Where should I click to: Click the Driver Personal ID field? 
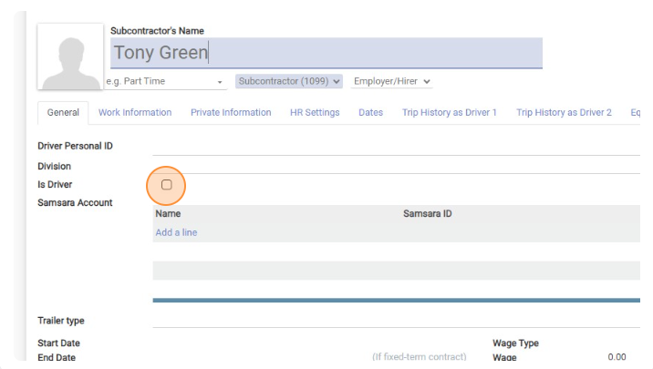pos(396,147)
